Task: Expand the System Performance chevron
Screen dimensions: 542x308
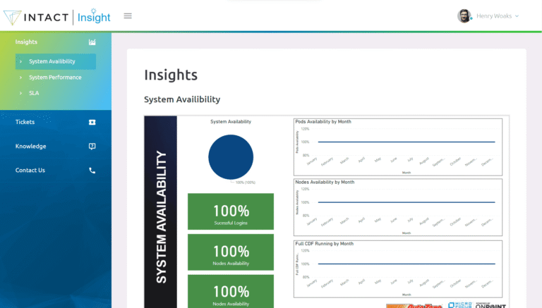Action: coord(21,78)
